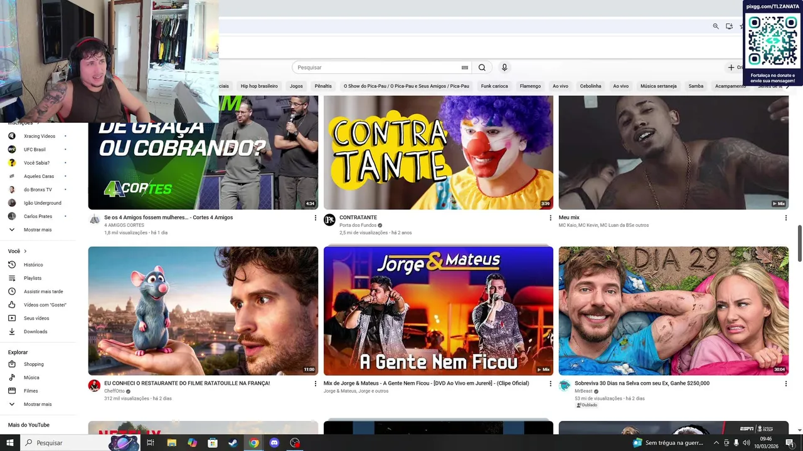Click the install app icon in address bar
This screenshot has height=451, width=803.
click(729, 26)
